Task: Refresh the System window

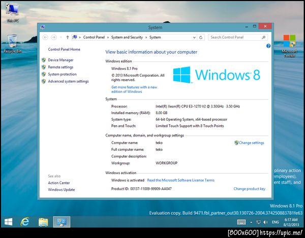Action: point(201,38)
